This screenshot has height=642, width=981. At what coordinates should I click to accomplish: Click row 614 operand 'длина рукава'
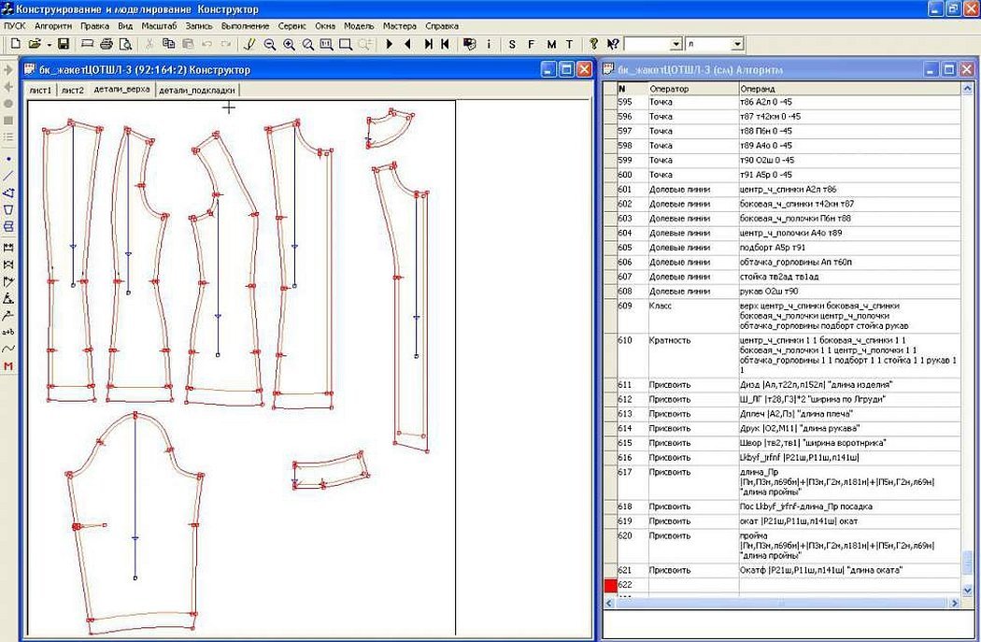click(x=849, y=429)
